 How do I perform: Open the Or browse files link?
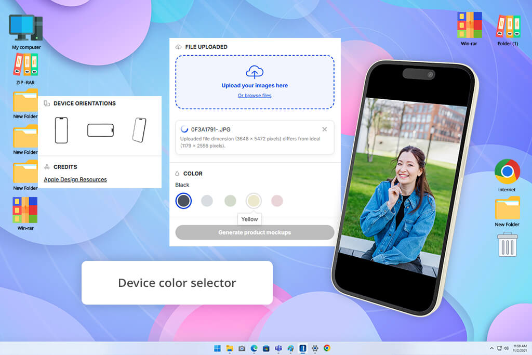(255, 95)
